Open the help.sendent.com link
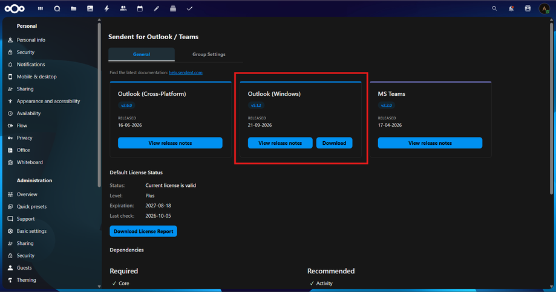 pyautogui.click(x=186, y=72)
